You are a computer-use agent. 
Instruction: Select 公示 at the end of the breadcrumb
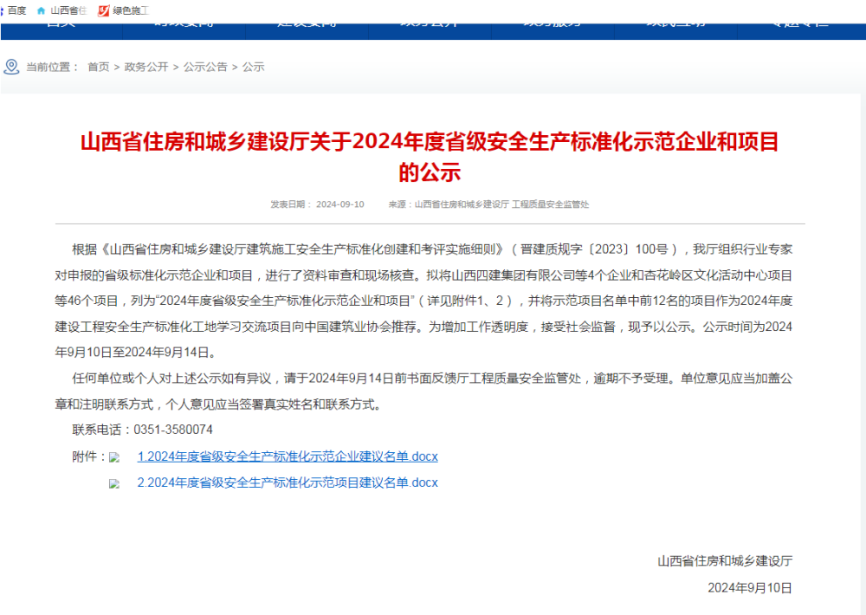(253, 67)
